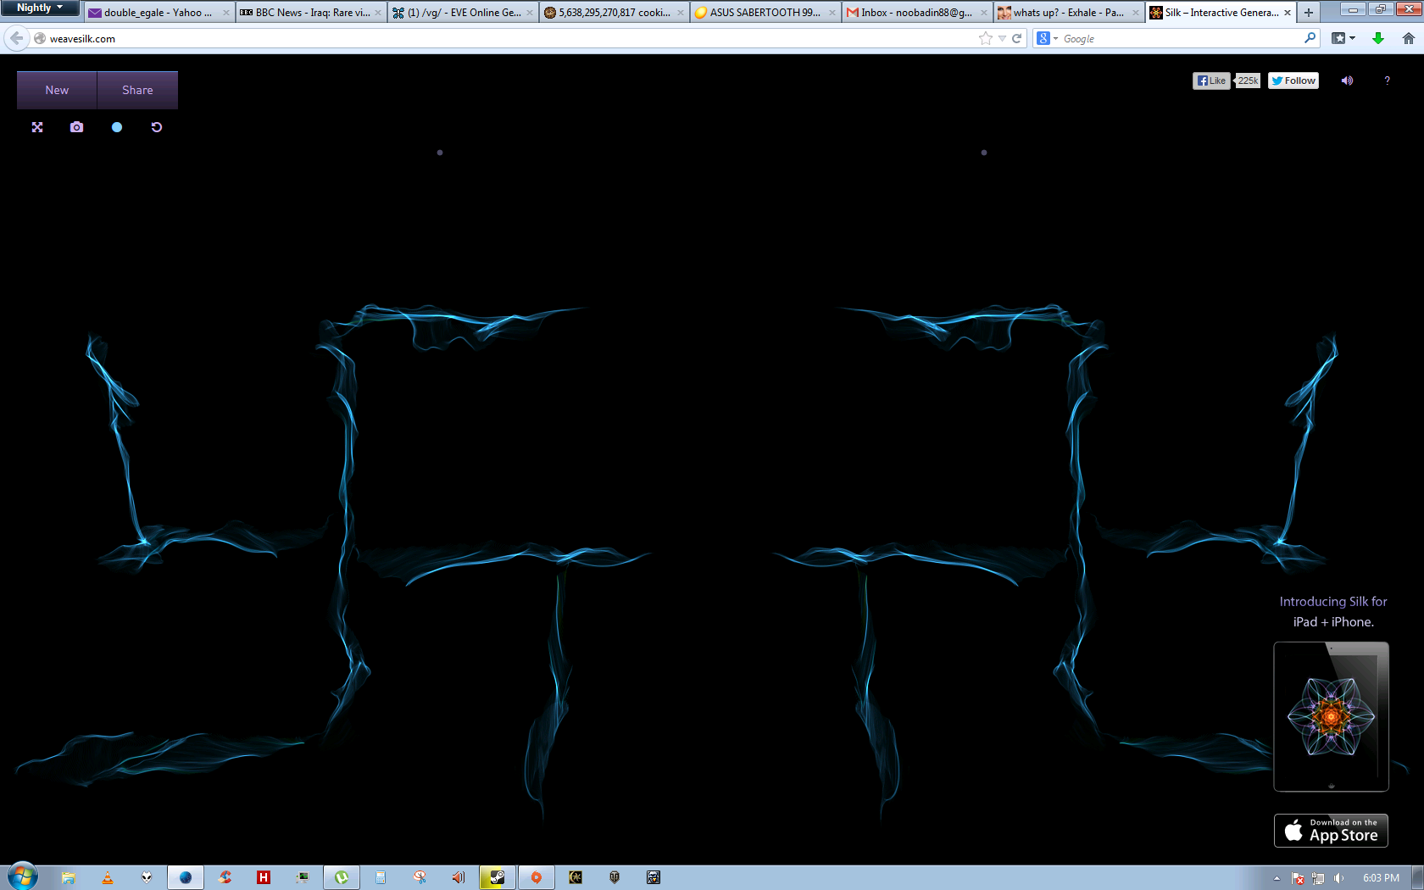Open the downloads green arrow
1424x890 pixels.
coord(1378,38)
